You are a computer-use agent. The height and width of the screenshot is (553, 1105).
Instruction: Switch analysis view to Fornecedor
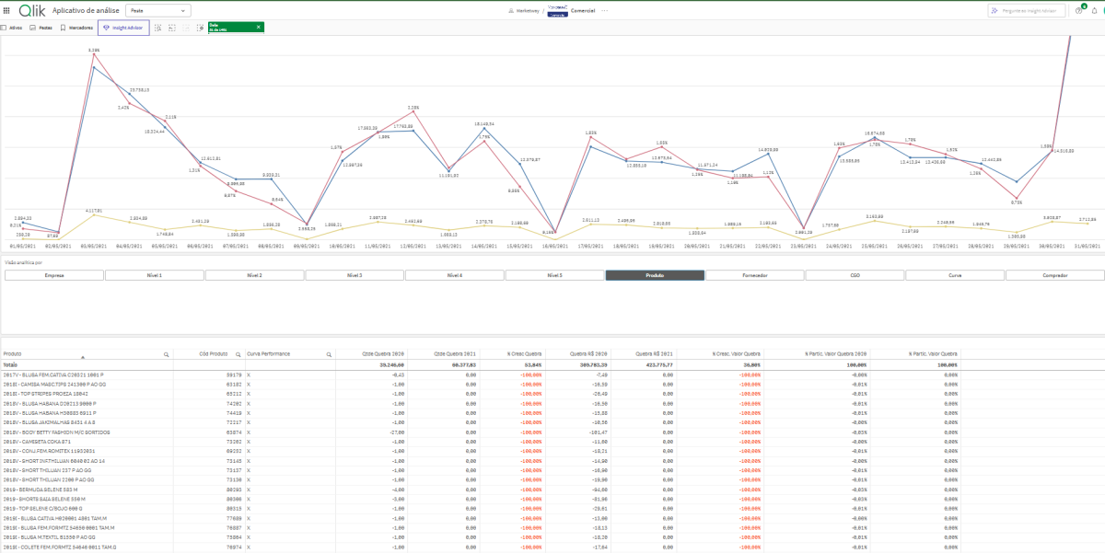(754, 275)
